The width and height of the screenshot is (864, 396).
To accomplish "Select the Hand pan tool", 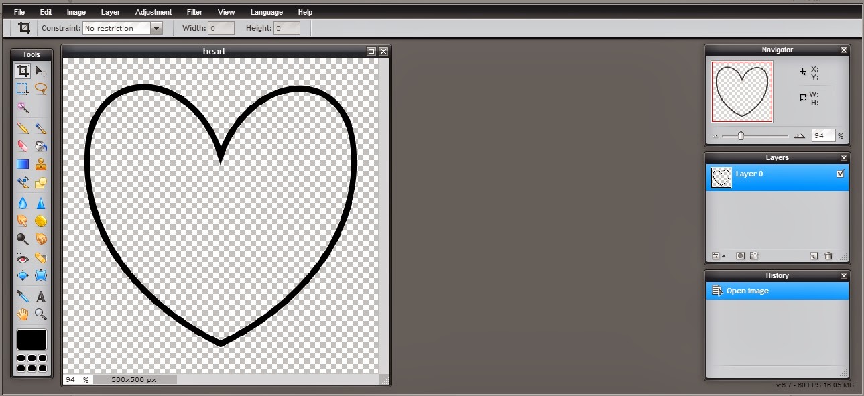I will coord(22,314).
